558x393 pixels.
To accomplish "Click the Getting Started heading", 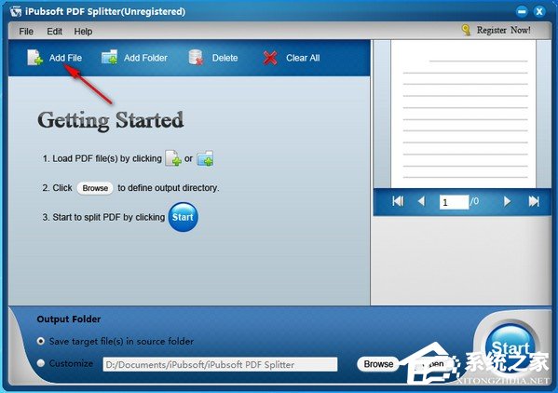I will [x=111, y=121].
